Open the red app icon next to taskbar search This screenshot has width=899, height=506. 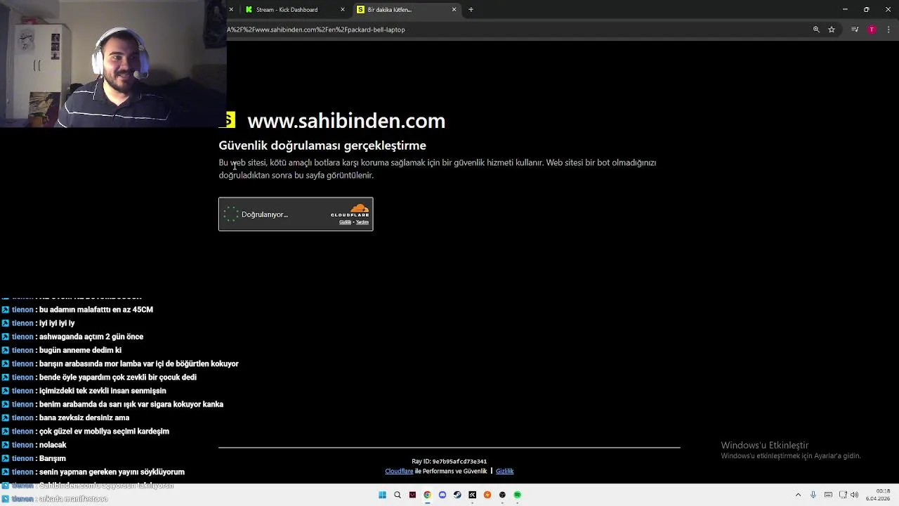(412, 495)
